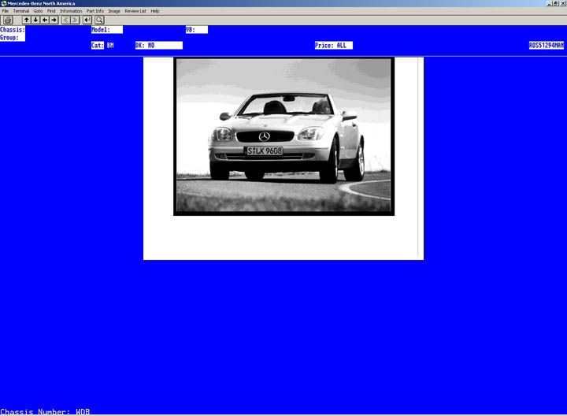Select the DK: MB field
This screenshot has height=416, width=567.
pos(158,46)
